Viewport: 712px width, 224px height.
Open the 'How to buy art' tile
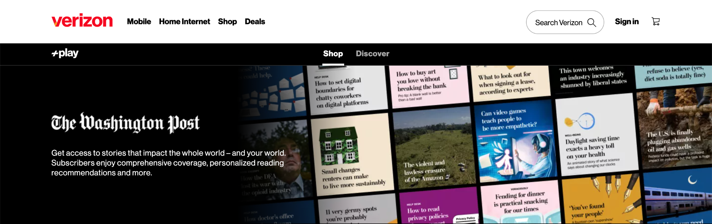(x=429, y=86)
